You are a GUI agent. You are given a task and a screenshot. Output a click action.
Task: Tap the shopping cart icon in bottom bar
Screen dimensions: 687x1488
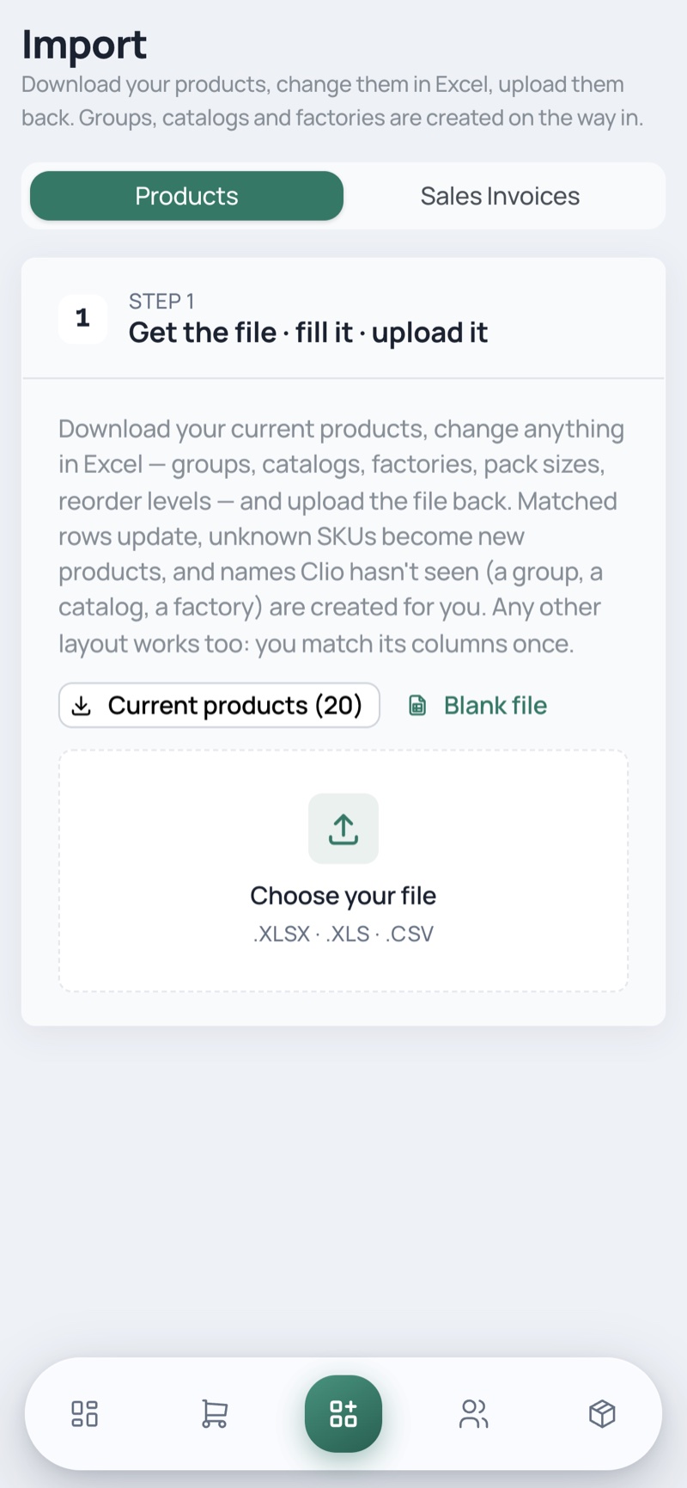pos(214,1413)
